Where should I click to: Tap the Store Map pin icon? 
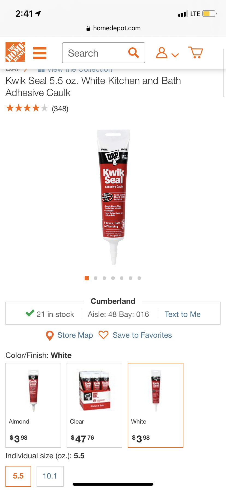(x=50, y=336)
